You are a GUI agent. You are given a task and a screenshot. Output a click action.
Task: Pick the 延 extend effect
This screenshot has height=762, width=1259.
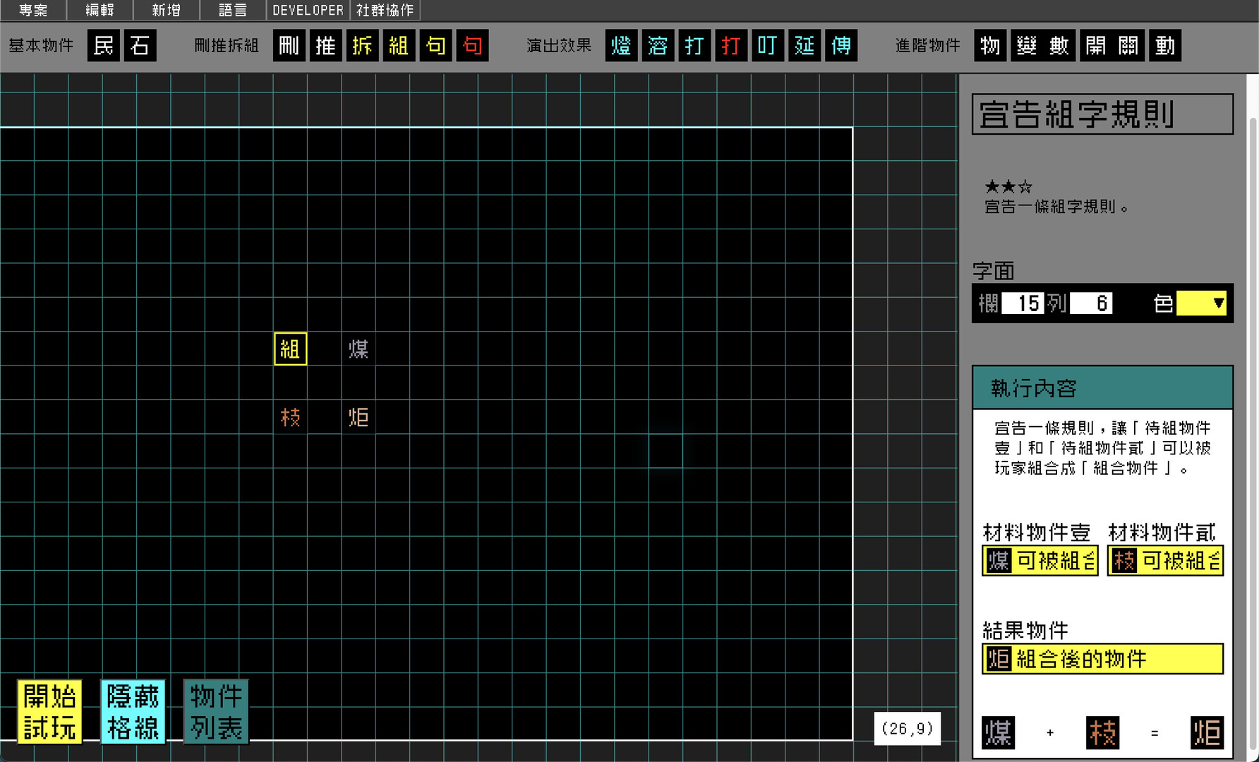(805, 45)
